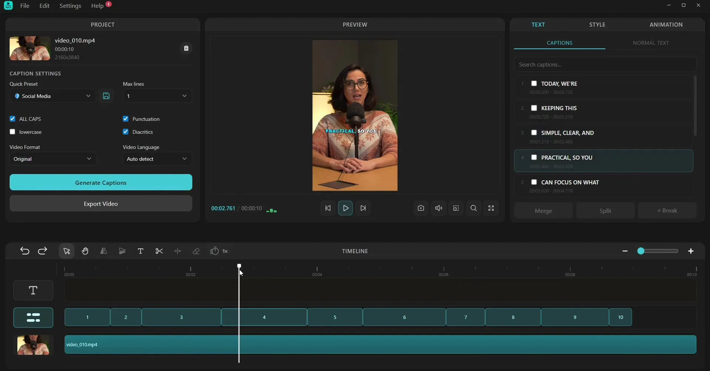The image size is (710, 371).
Task: Click the caption list scrollbar
Action: point(695,106)
